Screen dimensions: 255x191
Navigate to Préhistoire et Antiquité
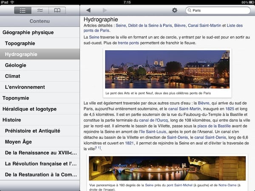[x=32, y=131]
